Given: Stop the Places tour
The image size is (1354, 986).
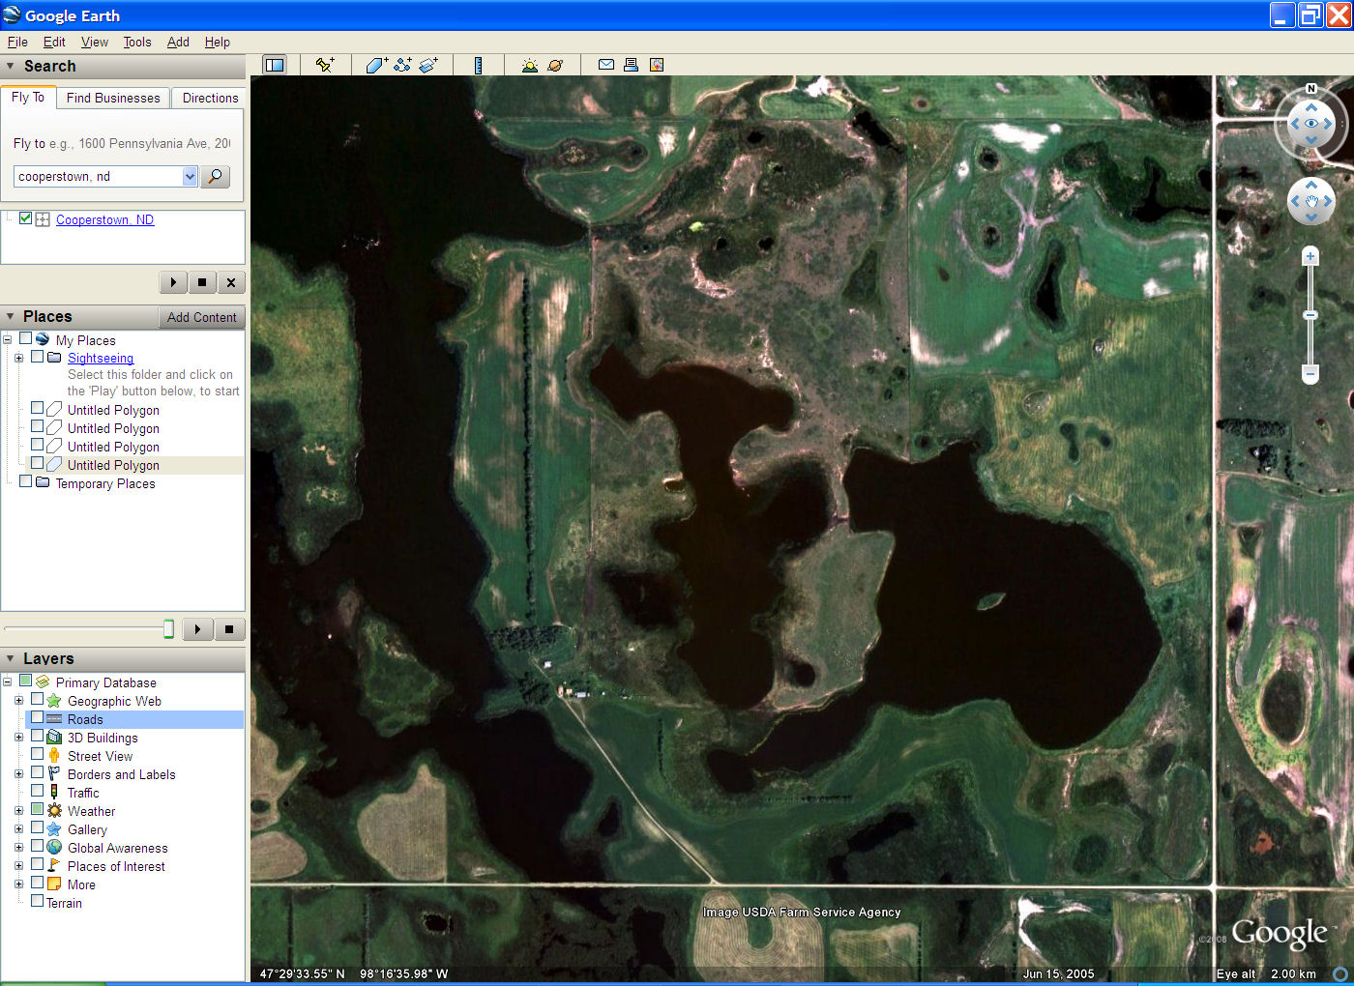Looking at the screenshot, I should click(229, 629).
